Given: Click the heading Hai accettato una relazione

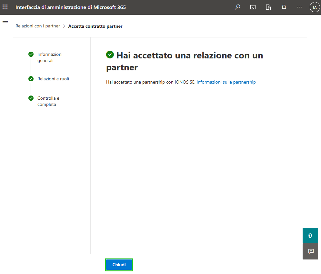Looking at the screenshot, I should coord(185,61).
